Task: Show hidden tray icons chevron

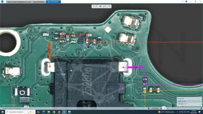Action: [x=177, y=112]
